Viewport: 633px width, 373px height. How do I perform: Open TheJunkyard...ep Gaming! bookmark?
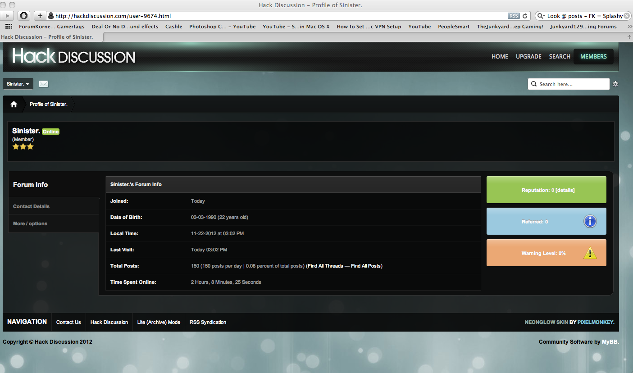pyautogui.click(x=510, y=27)
